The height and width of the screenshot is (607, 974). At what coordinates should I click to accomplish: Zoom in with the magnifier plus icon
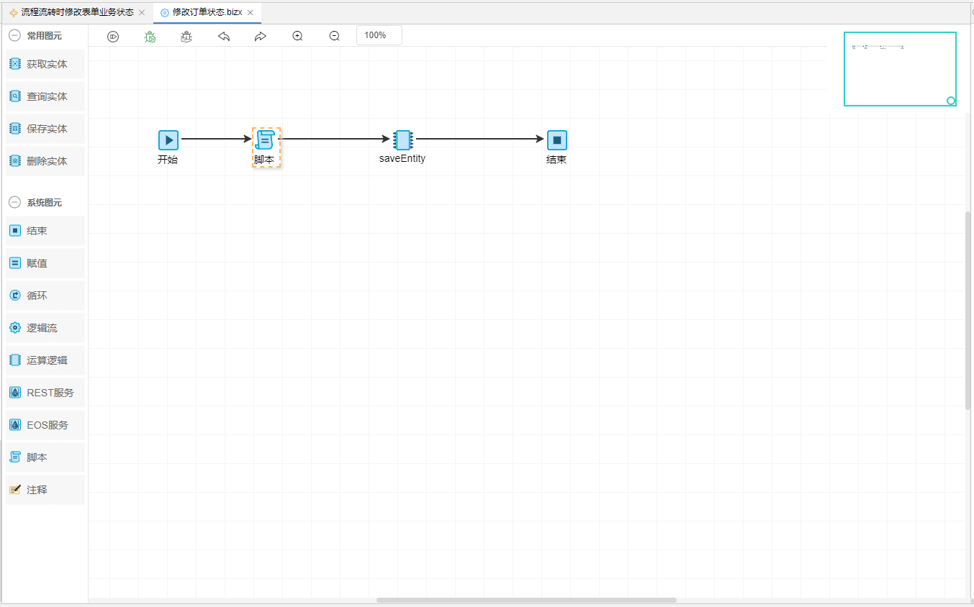[x=297, y=37]
